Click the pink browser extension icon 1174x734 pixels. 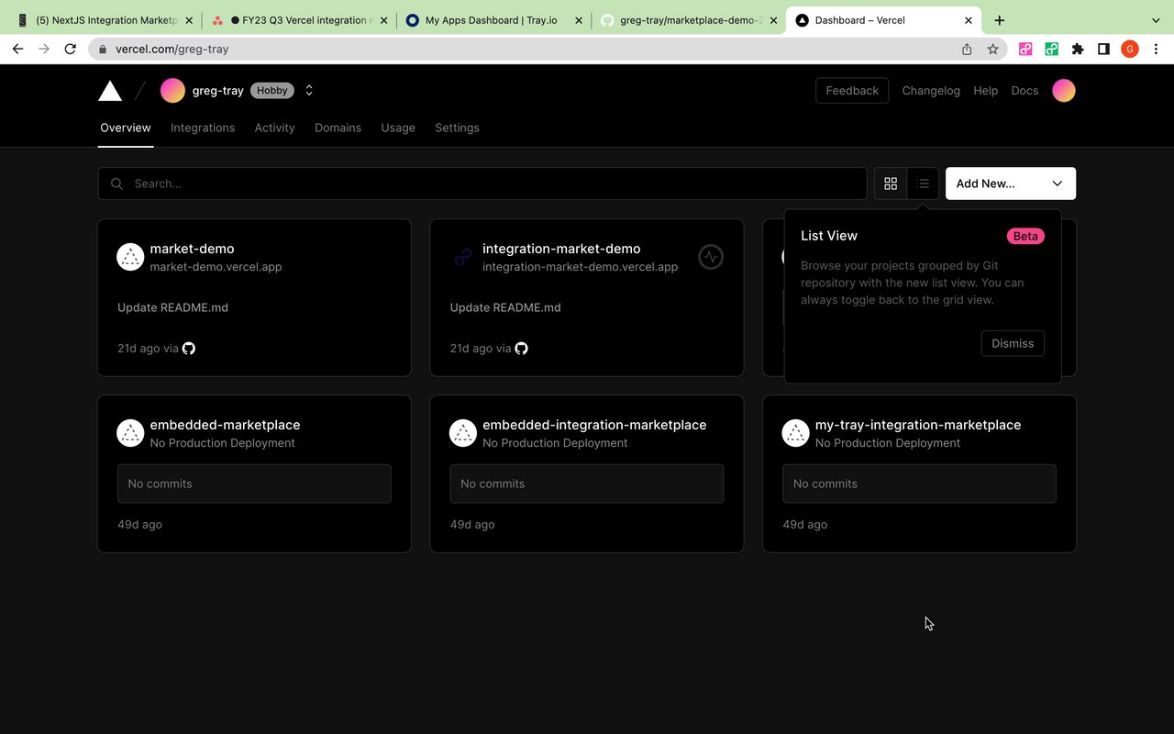[1025, 50]
